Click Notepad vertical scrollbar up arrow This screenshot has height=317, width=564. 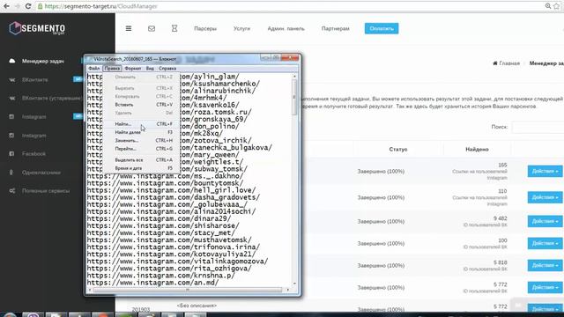tap(294, 77)
